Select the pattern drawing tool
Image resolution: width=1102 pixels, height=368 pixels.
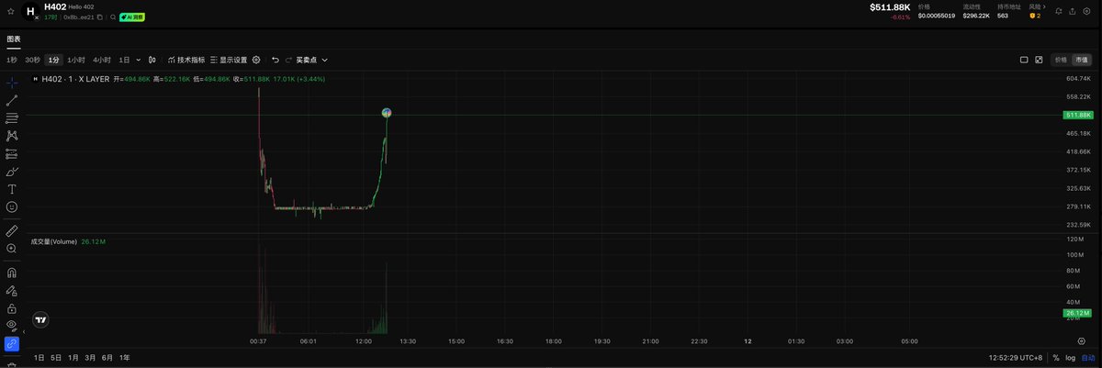[12, 136]
